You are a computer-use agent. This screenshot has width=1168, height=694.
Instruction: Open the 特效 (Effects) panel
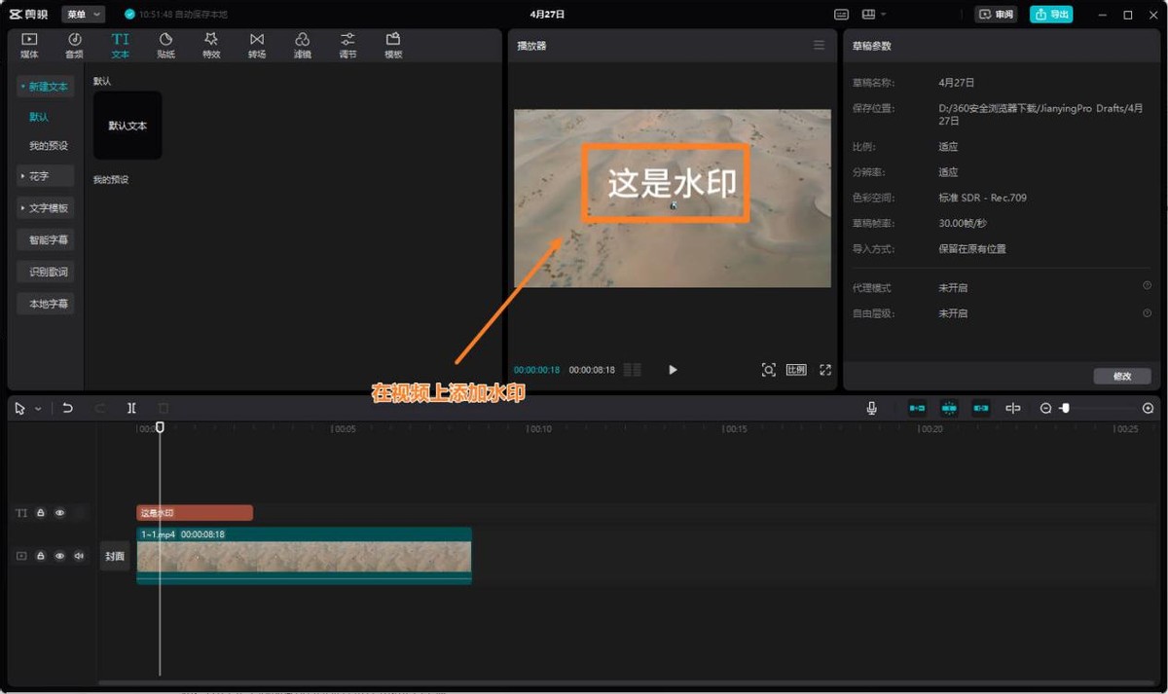210,45
